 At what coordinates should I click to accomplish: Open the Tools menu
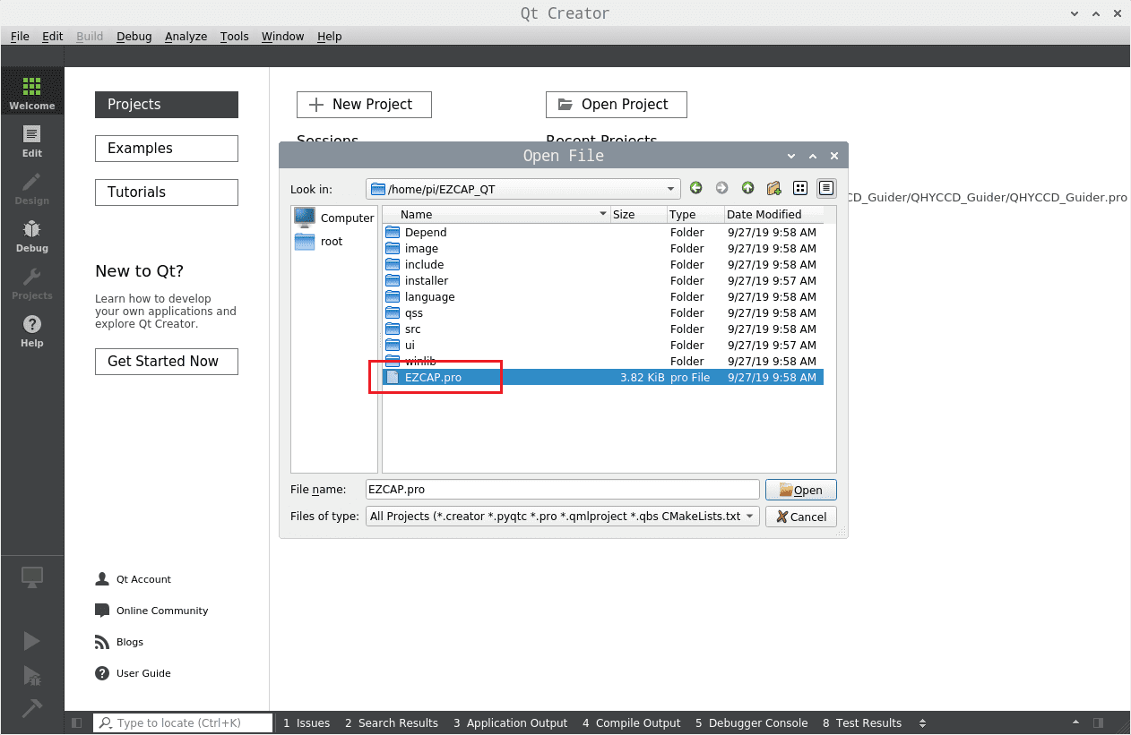click(x=234, y=36)
